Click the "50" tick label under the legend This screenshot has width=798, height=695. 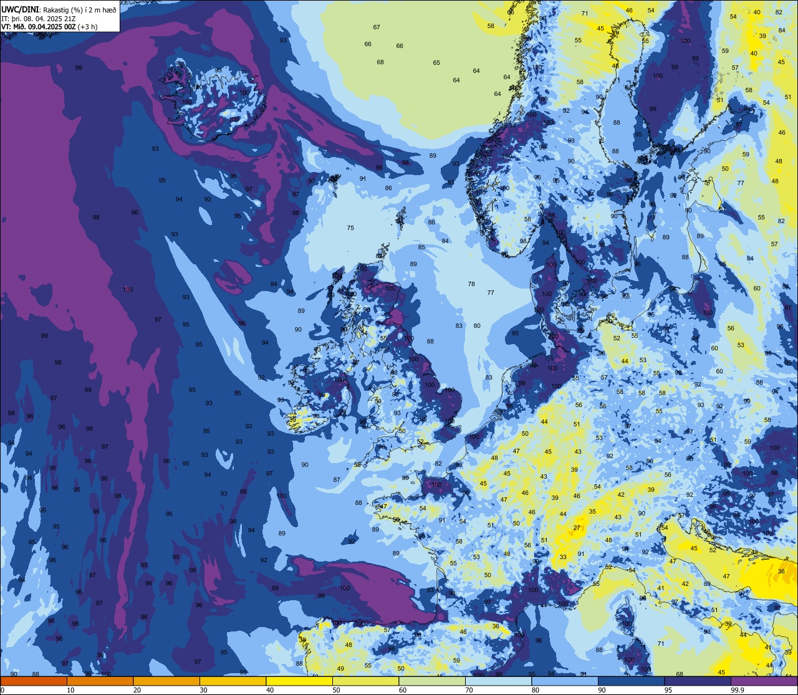pos(336,689)
